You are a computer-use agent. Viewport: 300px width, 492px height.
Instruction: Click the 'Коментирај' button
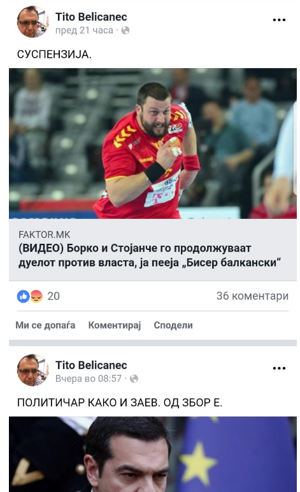click(x=115, y=325)
